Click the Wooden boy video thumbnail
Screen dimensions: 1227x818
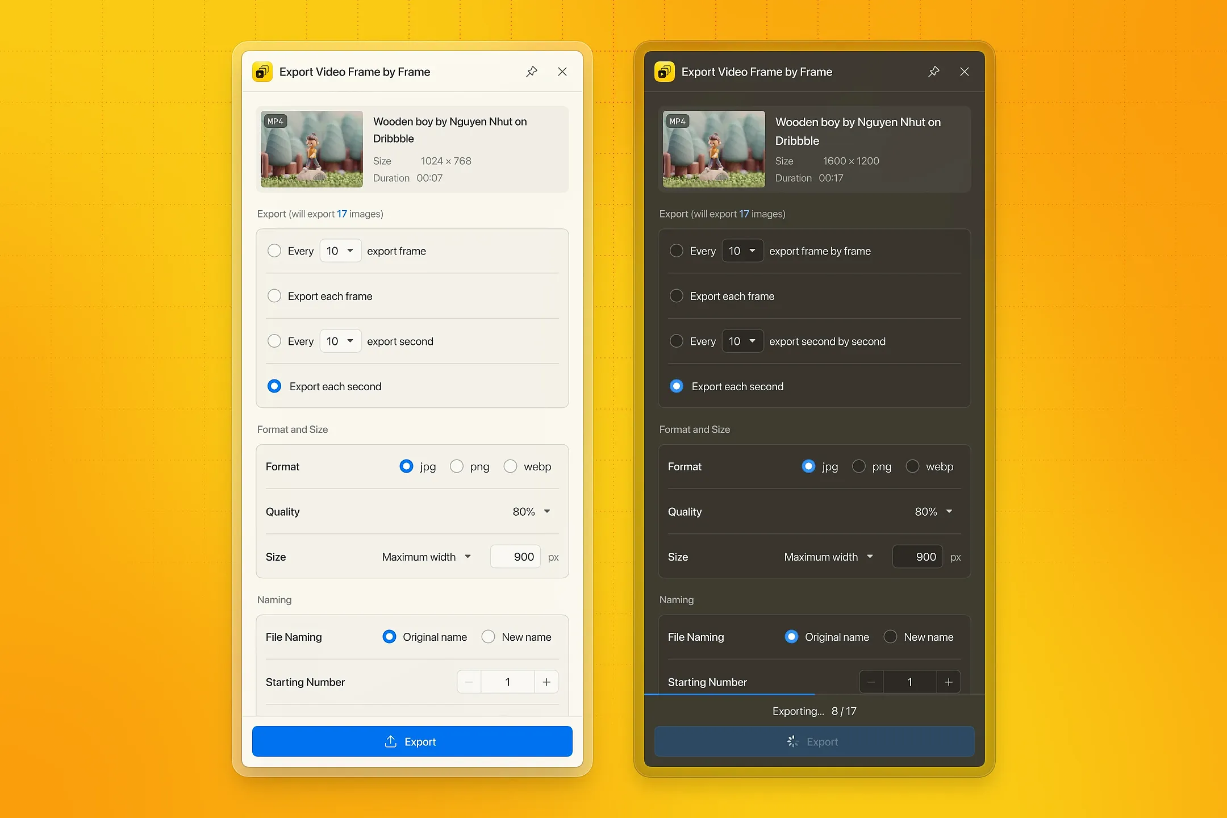(x=311, y=149)
